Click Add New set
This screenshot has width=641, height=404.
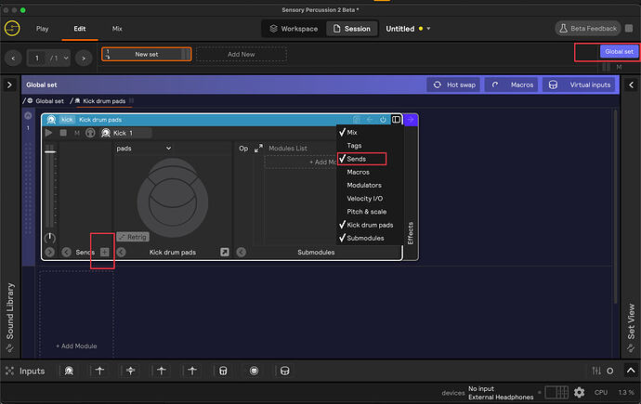(242, 54)
